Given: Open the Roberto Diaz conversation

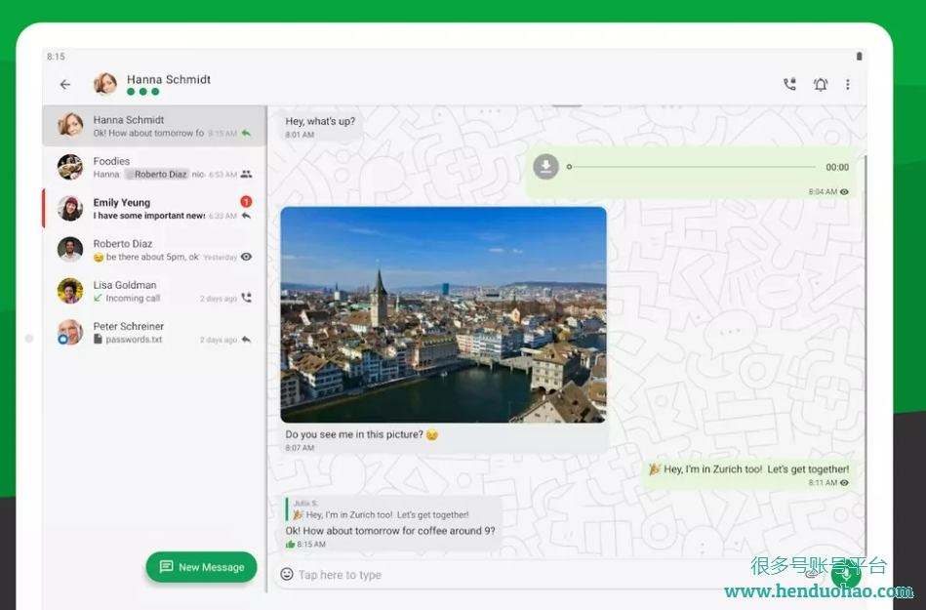Looking at the screenshot, I should click(x=154, y=250).
